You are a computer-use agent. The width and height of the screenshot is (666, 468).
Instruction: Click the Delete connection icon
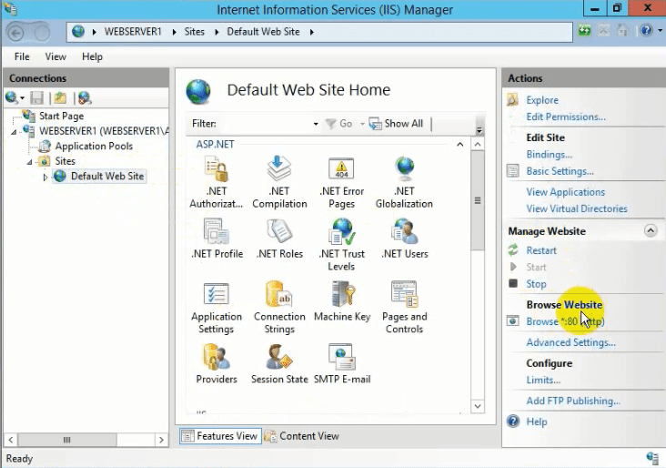pos(85,98)
